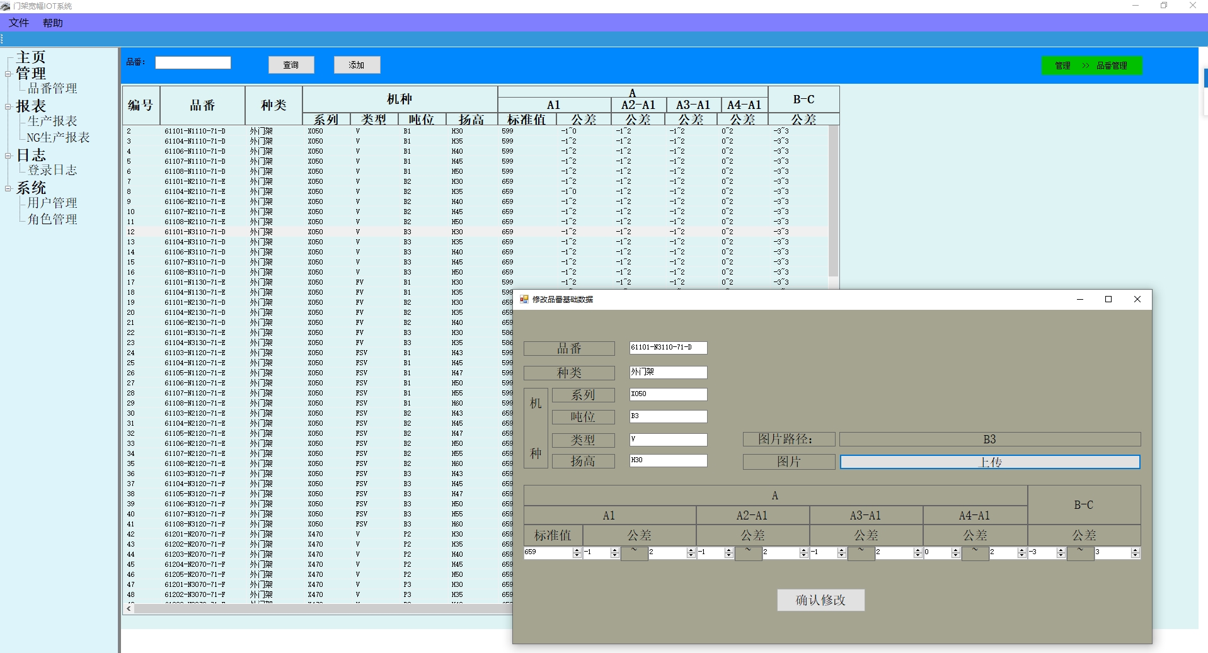Click the 品番 column header
This screenshot has width=1208, height=653.
[202, 105]
